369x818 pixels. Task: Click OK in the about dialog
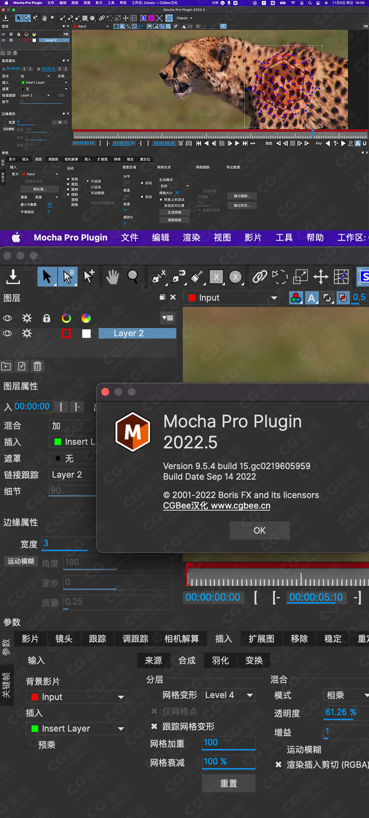(x=259, y=531)
